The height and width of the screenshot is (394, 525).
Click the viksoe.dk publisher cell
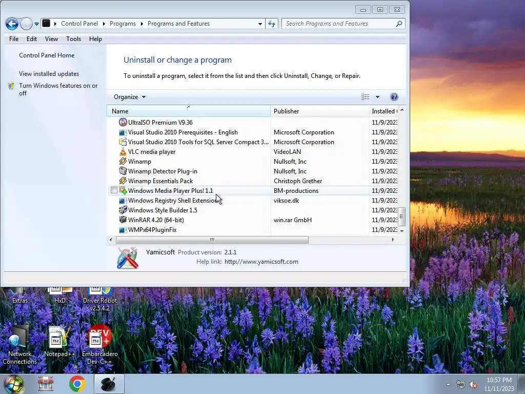(x=286, y=201)
